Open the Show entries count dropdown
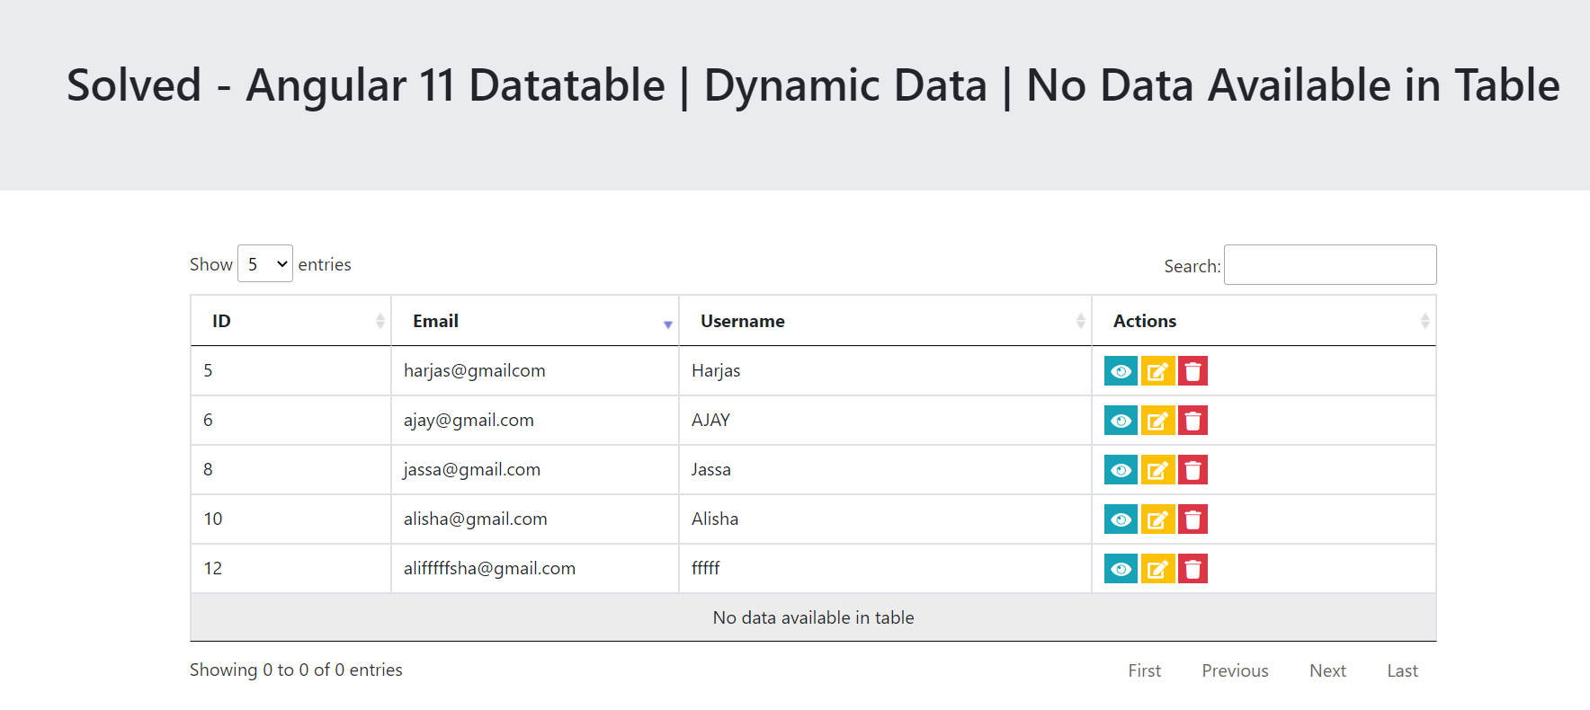Image resolution: width=1590 pixels, height=710 pixels. click(x=265, y=264)
